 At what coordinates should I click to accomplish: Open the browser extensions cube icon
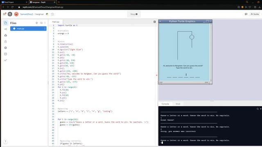(255, 7)
